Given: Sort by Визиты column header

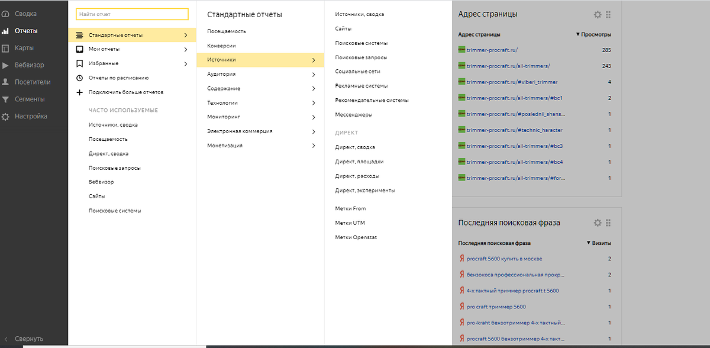Looking at the screenshot, I should tap(599, 243).
